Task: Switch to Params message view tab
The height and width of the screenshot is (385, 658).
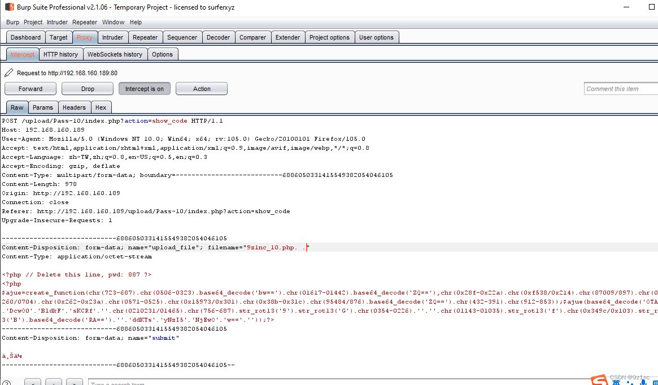Action: tap(43, 107)
